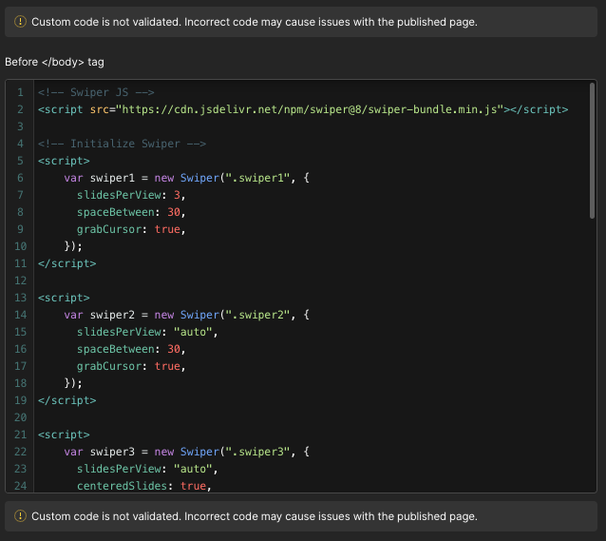The image size is (606, 541).
Task: Click the '<script>' tag on line 5
Action: [x=64, y=161]
